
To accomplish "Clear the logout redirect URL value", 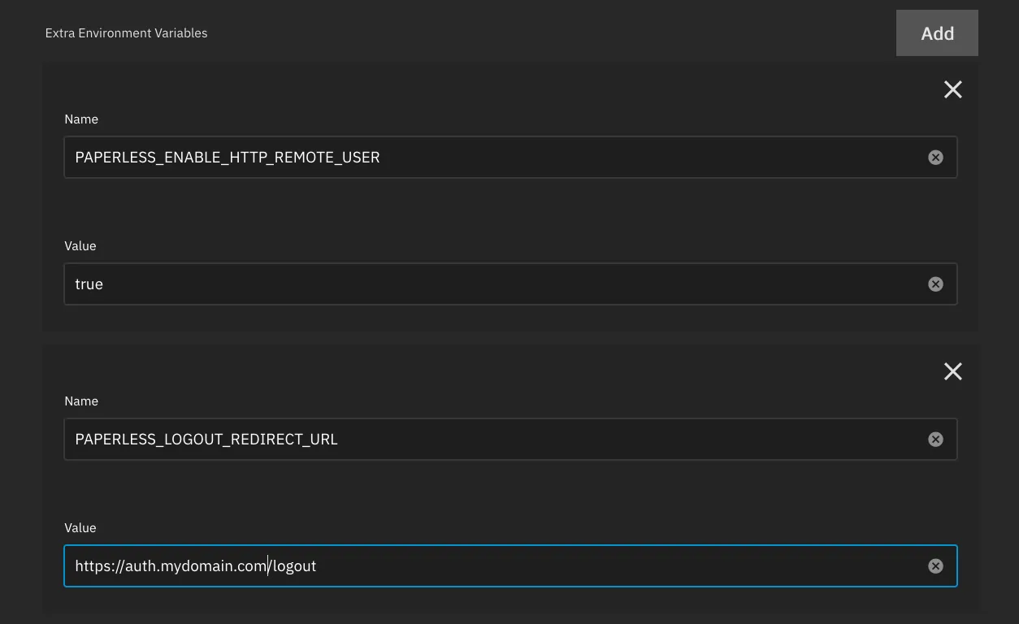I will [935, 565].
